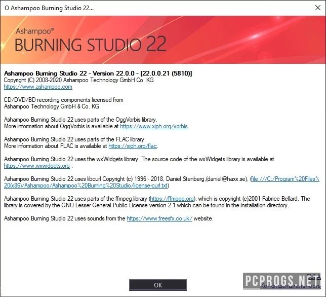Click the version text 22.0.0.21 (5810)

tap(167, 73)
